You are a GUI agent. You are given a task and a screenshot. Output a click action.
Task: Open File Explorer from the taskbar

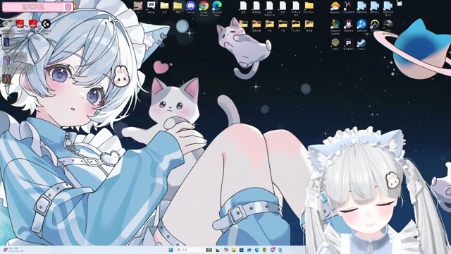tap(233, 250)
